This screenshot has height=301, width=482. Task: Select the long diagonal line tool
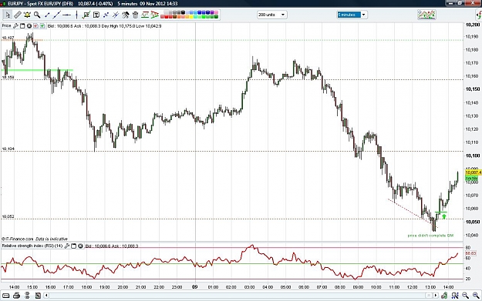coord(57,15)
